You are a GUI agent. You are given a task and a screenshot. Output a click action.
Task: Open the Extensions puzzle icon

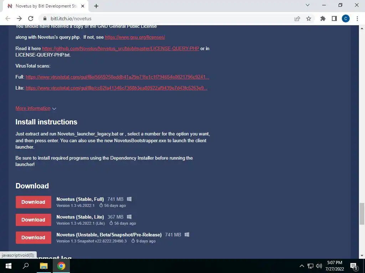tap(323, 18)
